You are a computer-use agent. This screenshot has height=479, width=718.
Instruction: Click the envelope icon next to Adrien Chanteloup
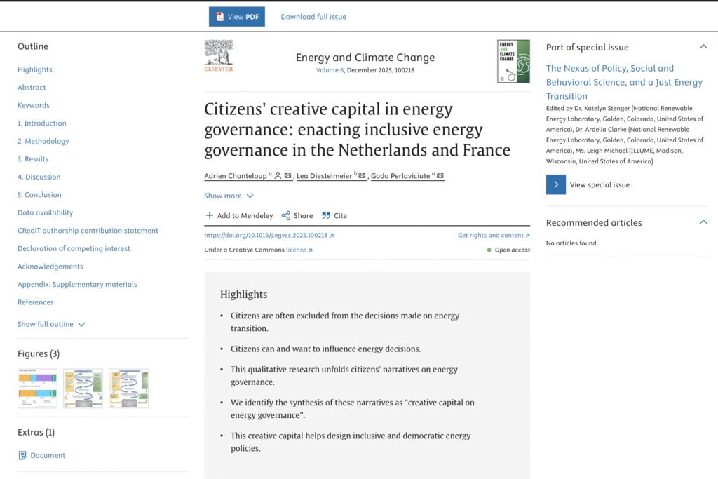288,175
